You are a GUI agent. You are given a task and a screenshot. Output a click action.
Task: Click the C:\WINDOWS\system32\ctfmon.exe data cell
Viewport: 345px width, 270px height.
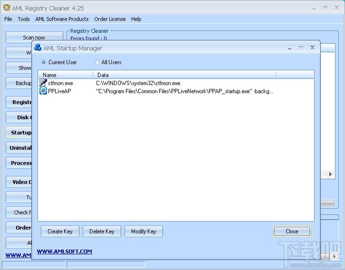(138, 83)
